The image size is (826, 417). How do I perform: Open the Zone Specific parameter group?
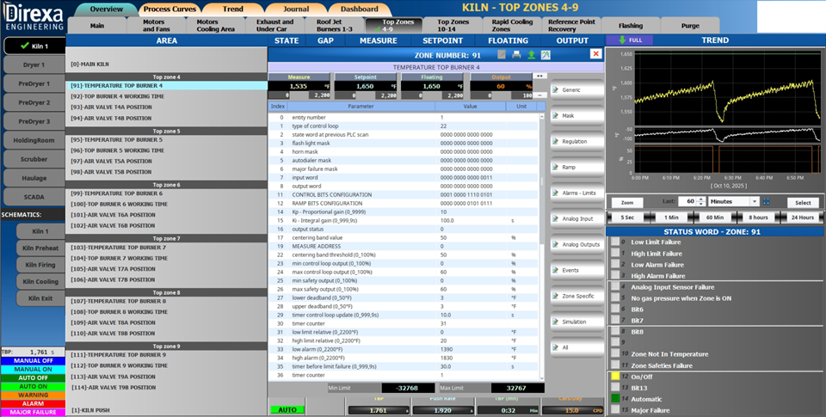(576, 297)
